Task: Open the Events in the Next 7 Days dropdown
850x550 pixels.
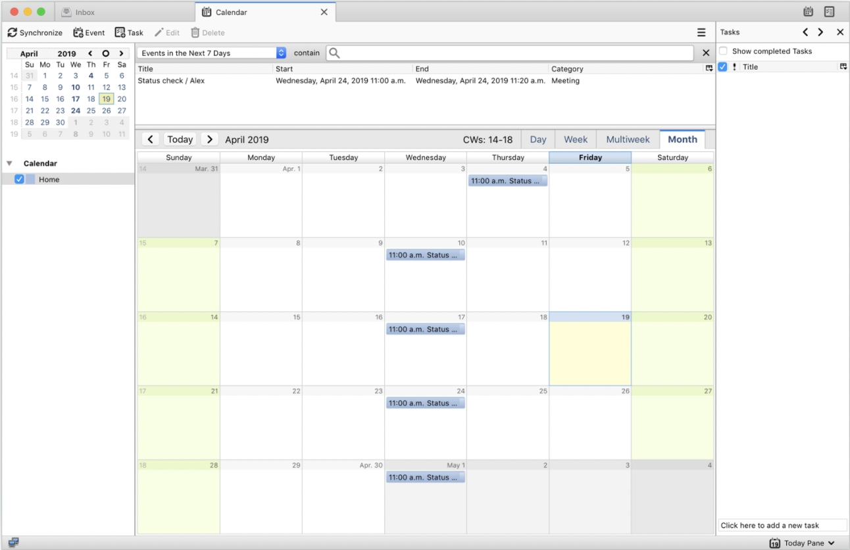Action: coord(282,52)
